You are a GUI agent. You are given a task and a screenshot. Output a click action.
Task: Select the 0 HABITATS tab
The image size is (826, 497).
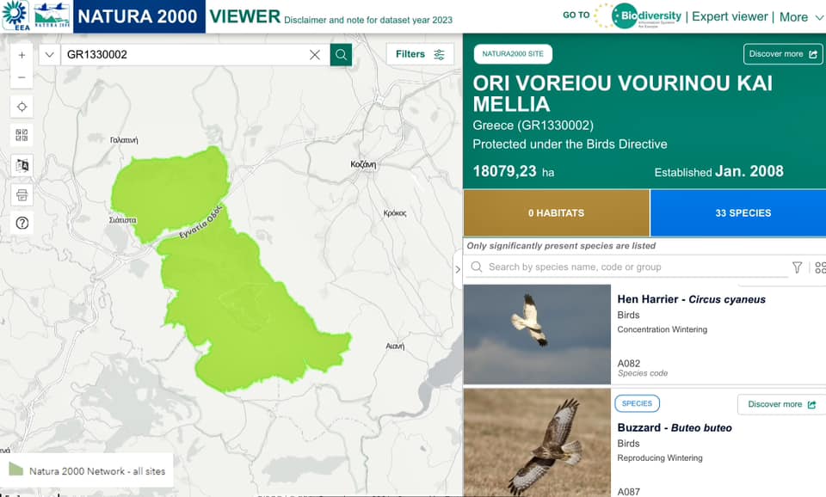click(x=557, y=212)
